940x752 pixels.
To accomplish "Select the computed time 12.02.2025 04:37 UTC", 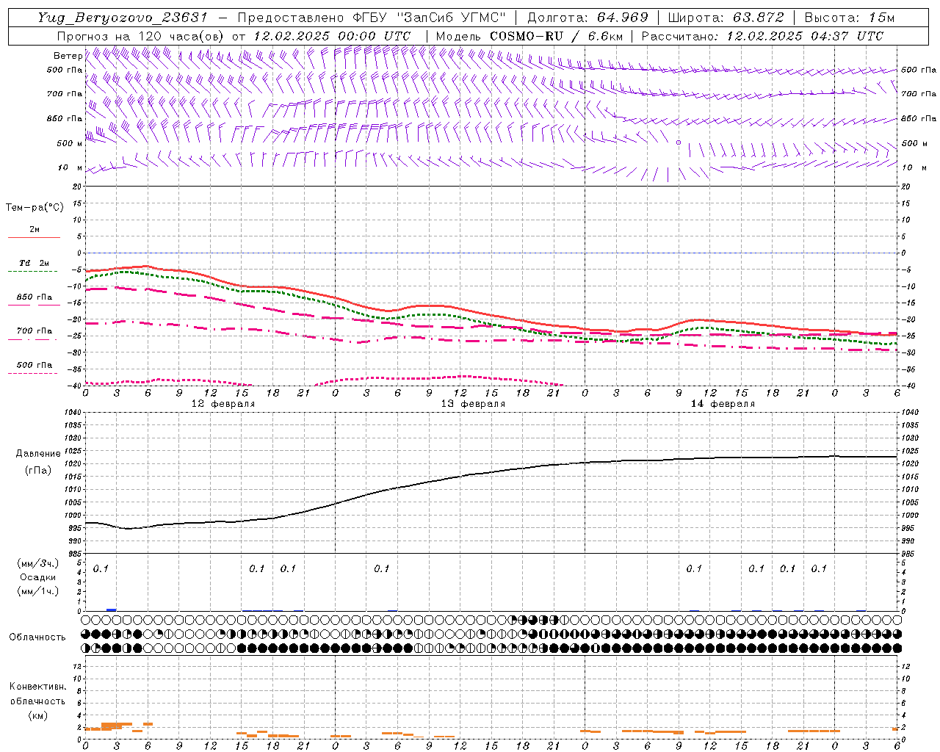I will [805, 36].
